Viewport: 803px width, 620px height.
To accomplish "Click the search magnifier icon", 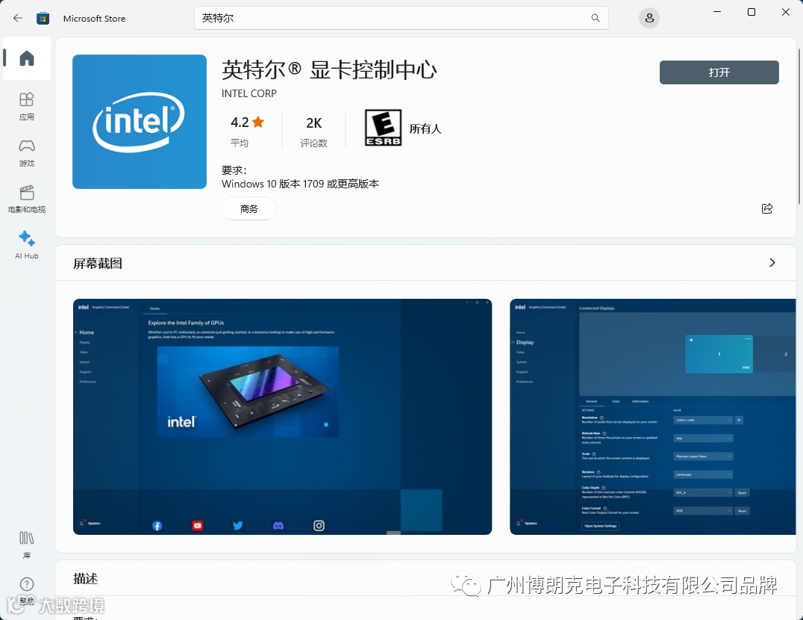I will coord(595,18).
